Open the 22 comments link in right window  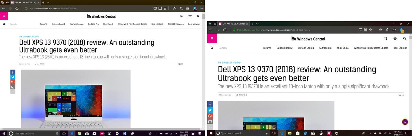click(x=401, y=95)
